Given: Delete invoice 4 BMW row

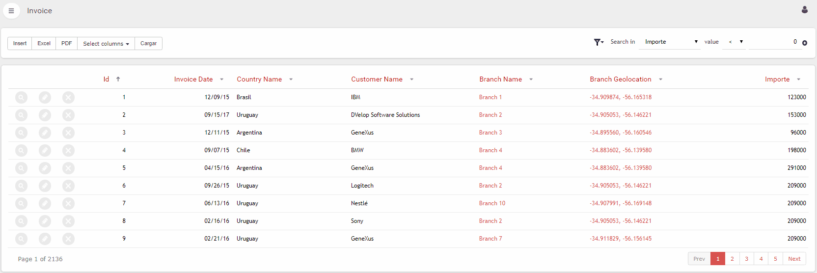Looking at the screenshot, I should [68, 150].
